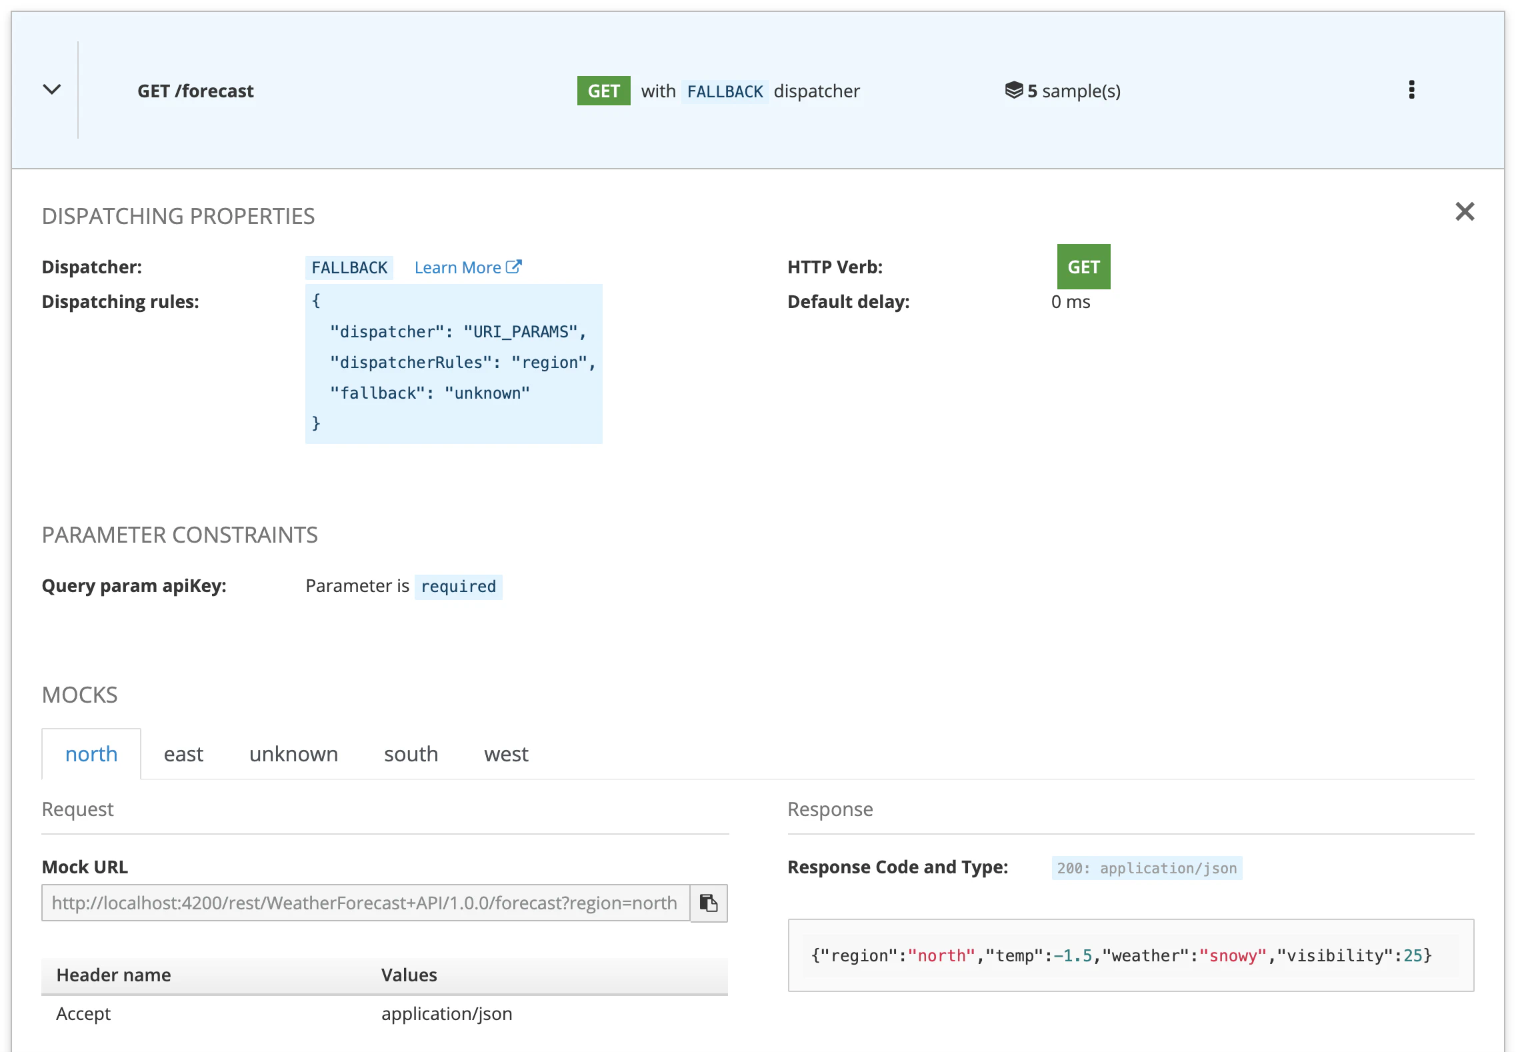Show the south mock tab

(411, 754)
